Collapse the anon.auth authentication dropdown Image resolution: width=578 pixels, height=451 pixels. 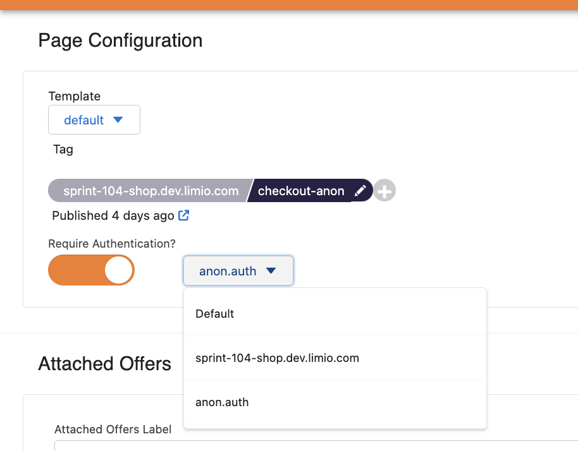[238, 271]
